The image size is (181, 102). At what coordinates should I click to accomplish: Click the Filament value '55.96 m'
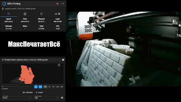click(x=41, y=22)
